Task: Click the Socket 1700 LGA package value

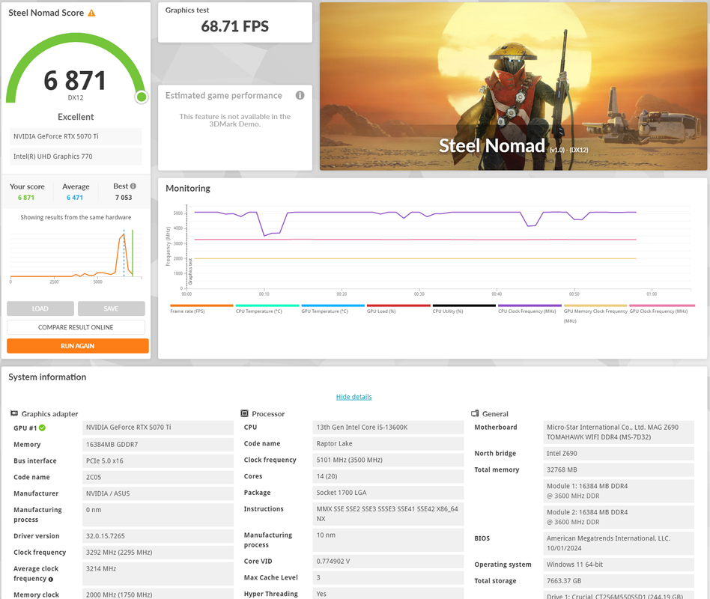Action: [388, 493]
